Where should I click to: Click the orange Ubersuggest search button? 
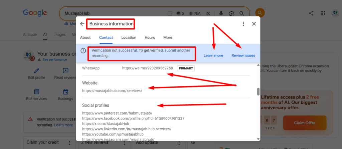[260, 12]
